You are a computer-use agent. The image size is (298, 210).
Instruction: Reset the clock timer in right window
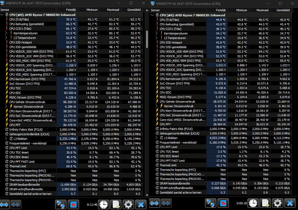click(253, 203)
